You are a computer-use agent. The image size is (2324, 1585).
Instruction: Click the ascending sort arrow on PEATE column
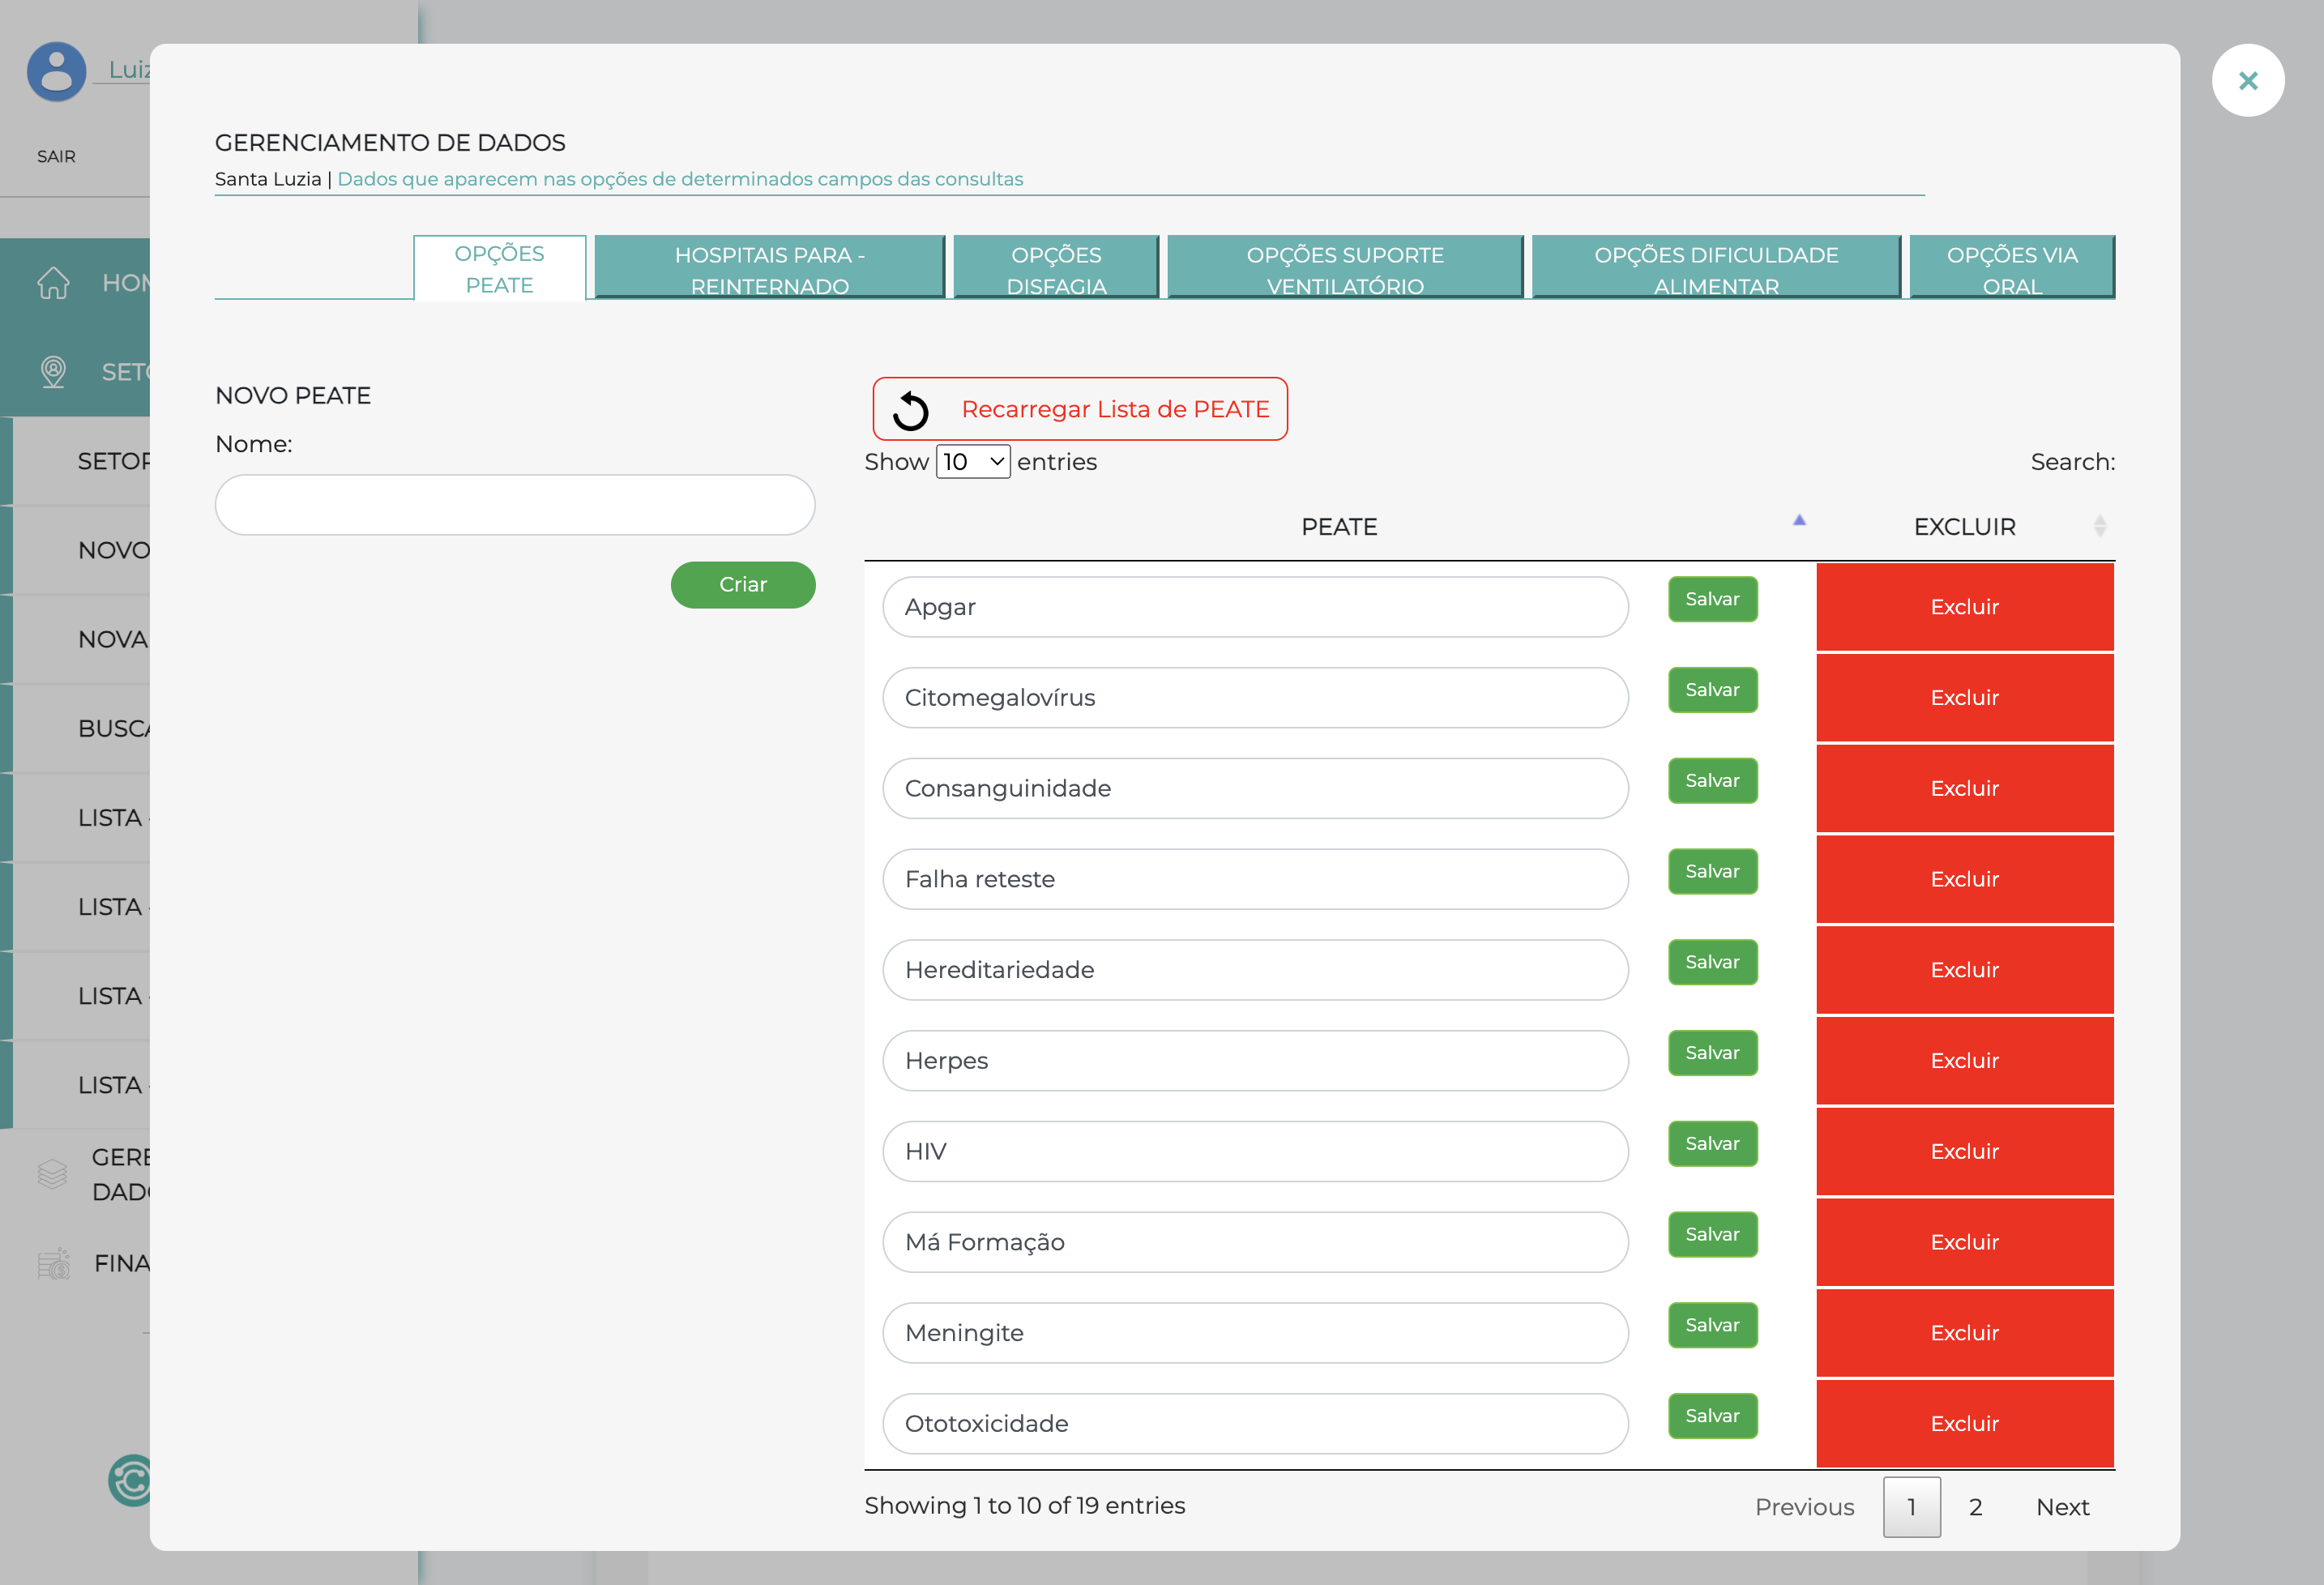click(1799, 521)
